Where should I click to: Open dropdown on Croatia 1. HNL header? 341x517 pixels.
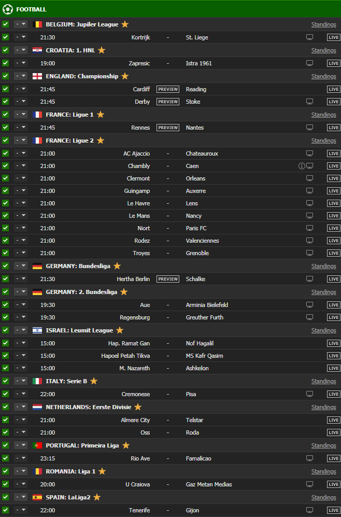tap(20, 50)
